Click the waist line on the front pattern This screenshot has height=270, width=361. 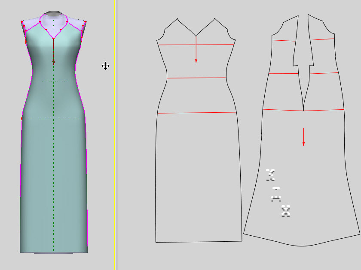(x=196, y=78)
